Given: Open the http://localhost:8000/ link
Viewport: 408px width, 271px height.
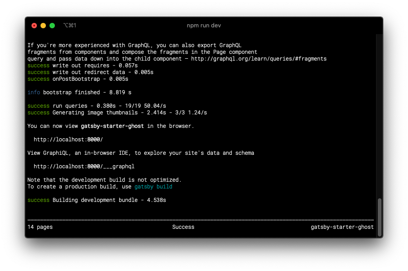Looking at the screenshot, I should coord(68,140).
